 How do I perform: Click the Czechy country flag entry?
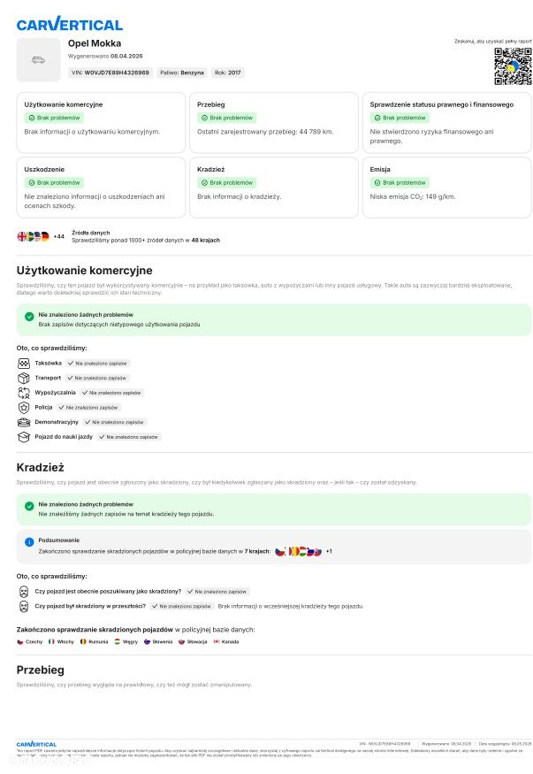tap(30, 641)
